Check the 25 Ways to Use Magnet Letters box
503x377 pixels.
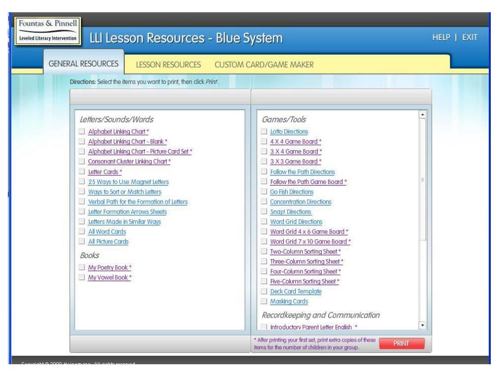tap(82, 181)
